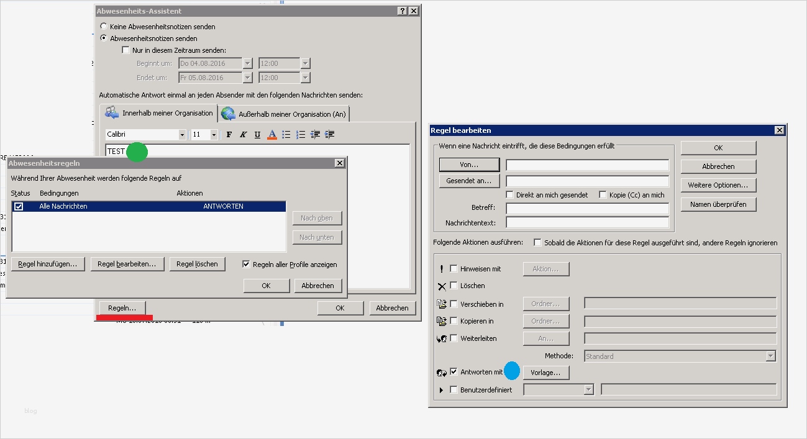Create a bulleted list in the reply
Image resolution: width=807 pixels, height=439 pixels.
(x=285, y=134)
